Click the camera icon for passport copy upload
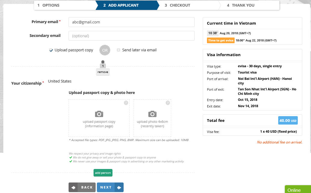 tap(99, 114)
